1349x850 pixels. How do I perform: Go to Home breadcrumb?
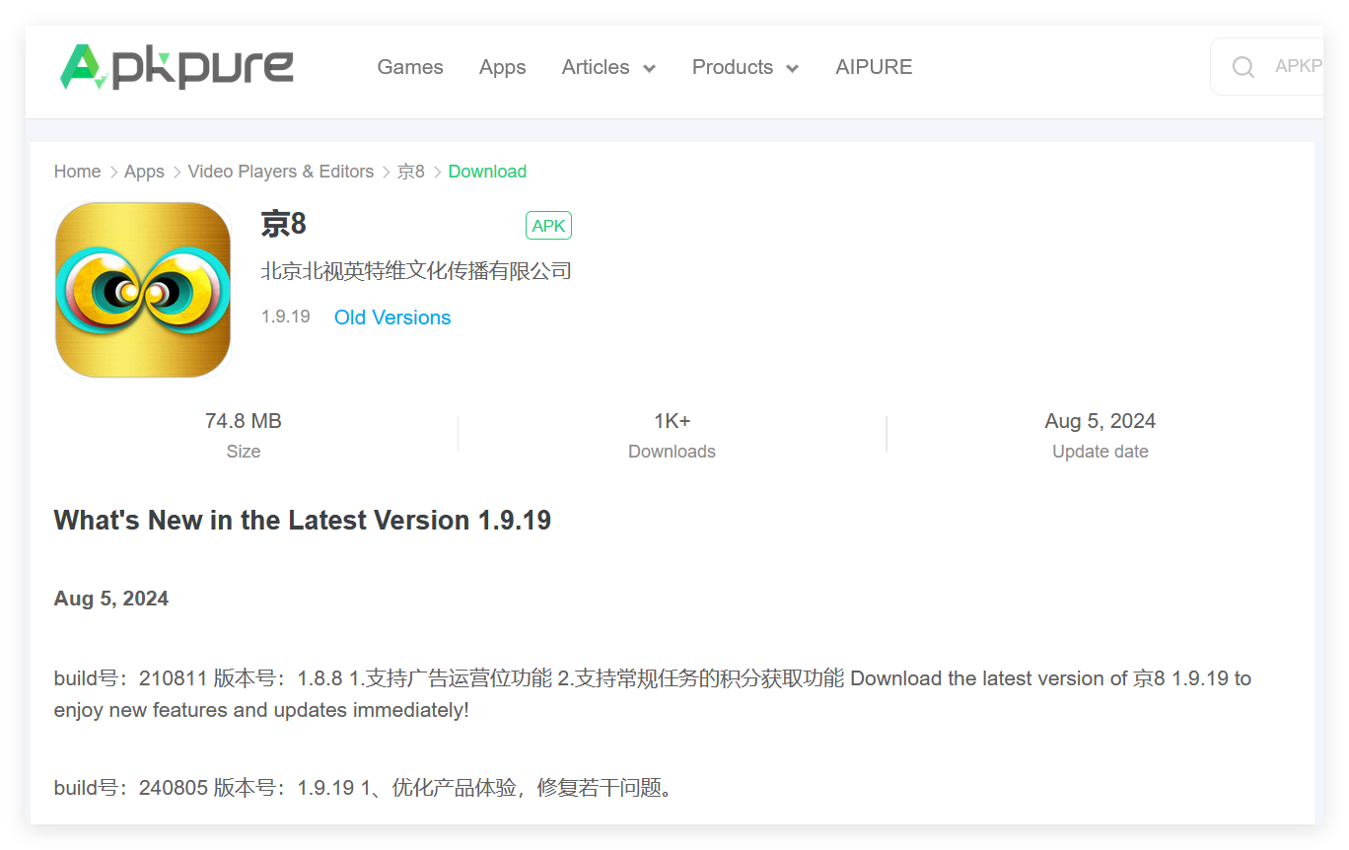pyautogui.click(x=77, y=172)
